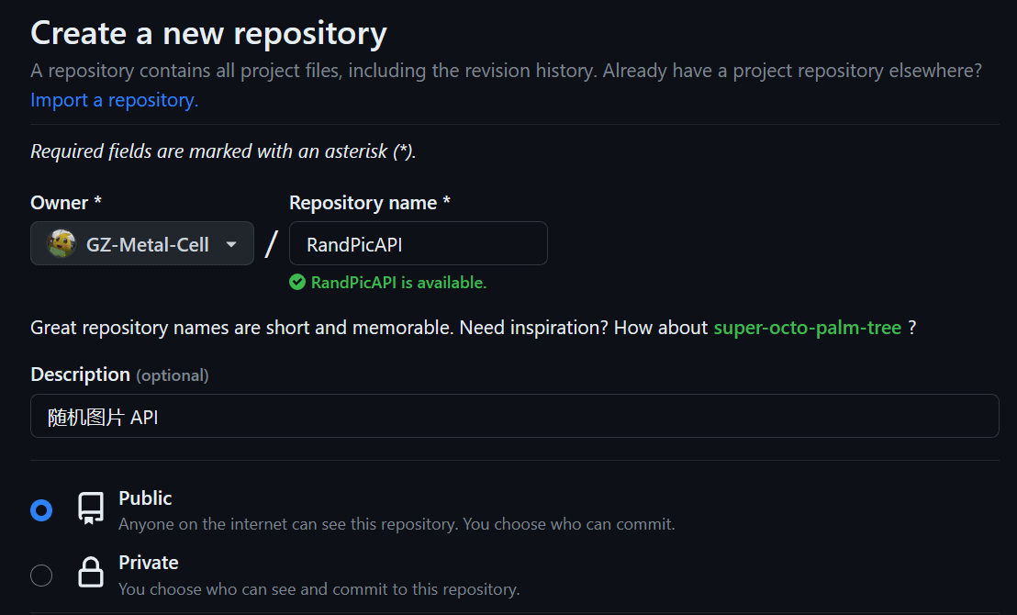
Task: Click the 'RandPicAPI is available' message
Action: click(x=398, y=283)
